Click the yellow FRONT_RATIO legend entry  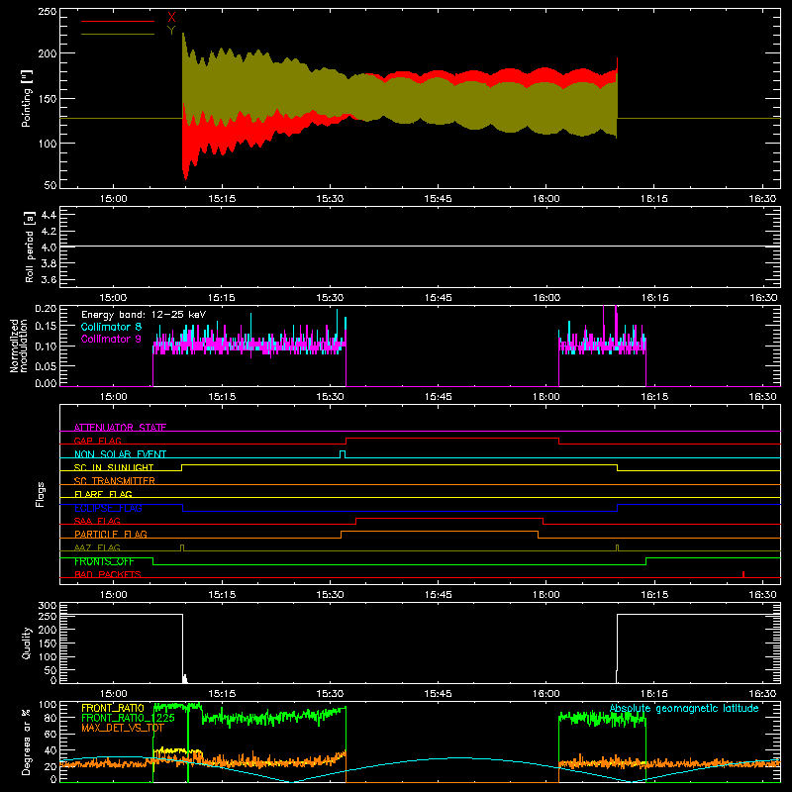[113, 708]
